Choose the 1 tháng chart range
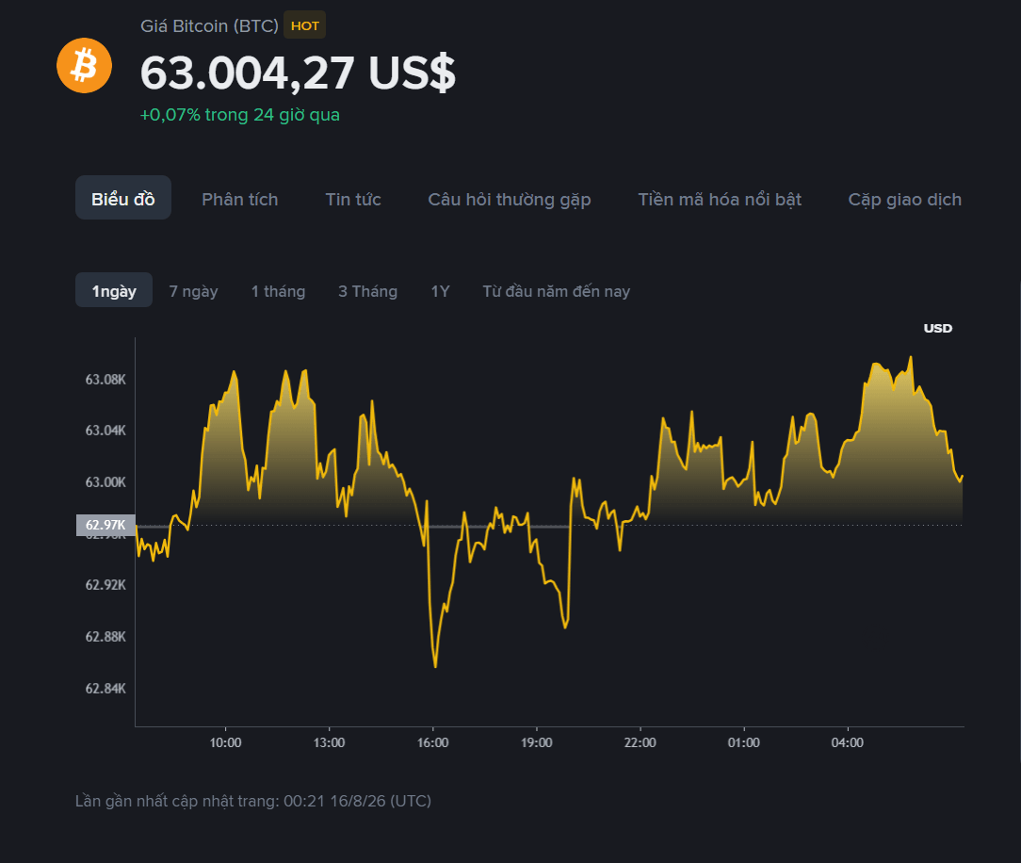Image resolution: width=1021 pixels, height=863 pixels. 278,291
